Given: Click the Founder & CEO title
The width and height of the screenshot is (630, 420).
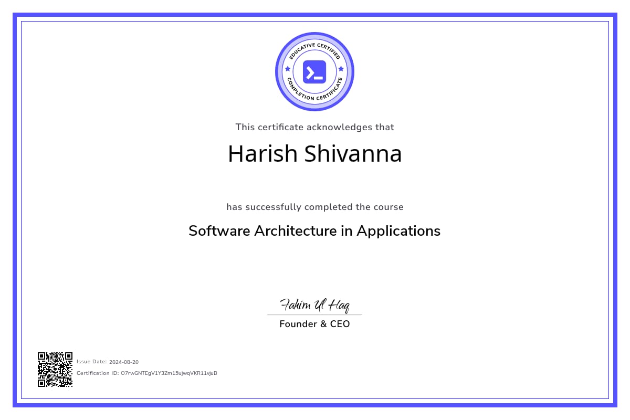Looking at the screenshot, I should 314,324.
